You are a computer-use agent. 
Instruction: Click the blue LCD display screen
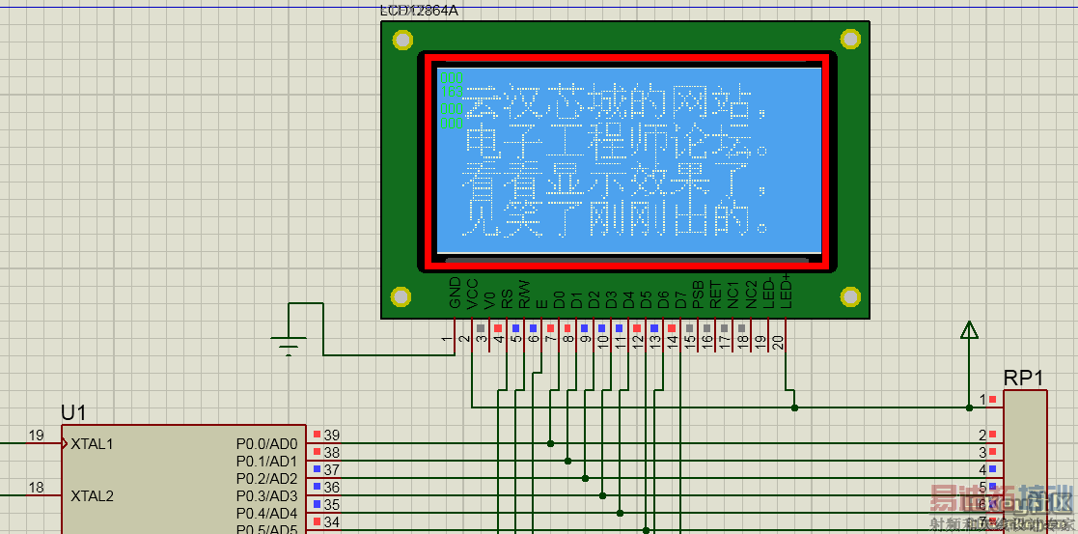pos(629,160)
